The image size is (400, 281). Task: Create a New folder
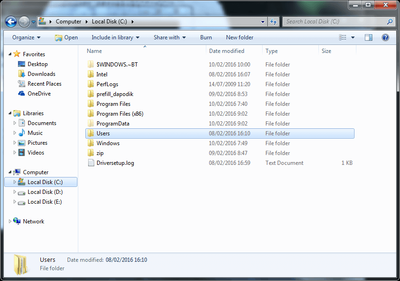[x=240, y=37]
